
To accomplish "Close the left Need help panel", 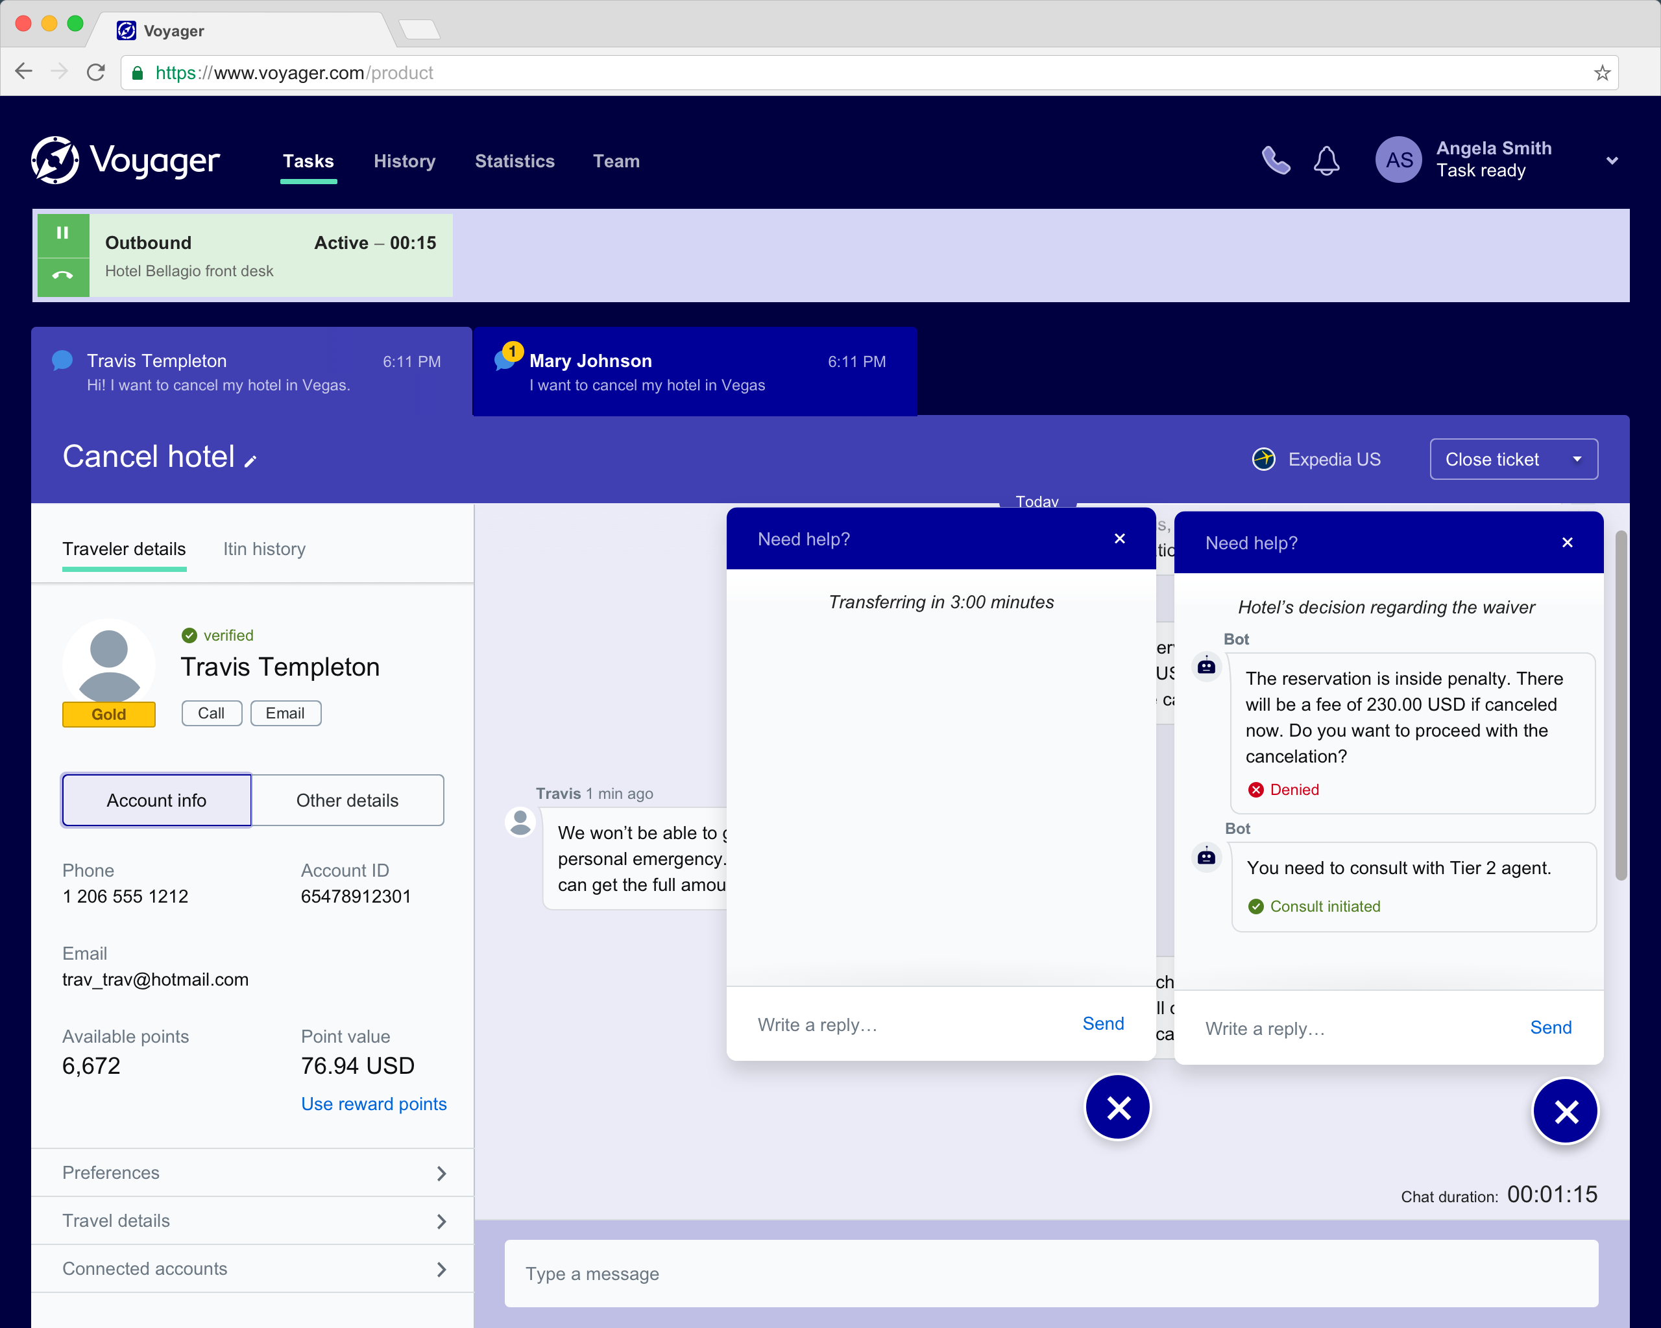I will pos(1119,539).
